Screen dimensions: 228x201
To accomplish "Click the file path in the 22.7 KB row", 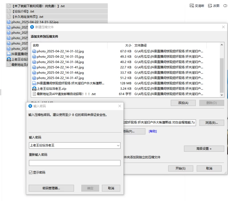I will coord(169,67).
